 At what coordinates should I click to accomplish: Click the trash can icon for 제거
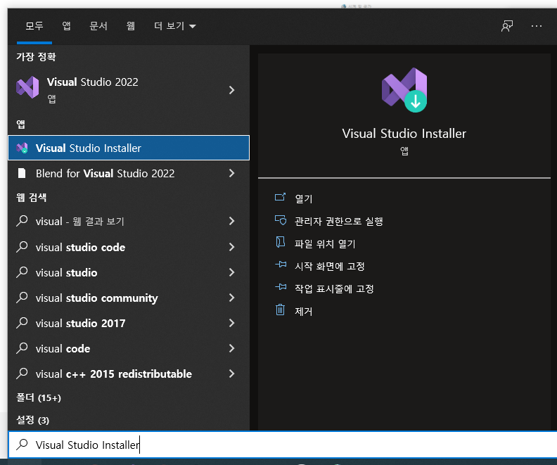coord(281,310)
